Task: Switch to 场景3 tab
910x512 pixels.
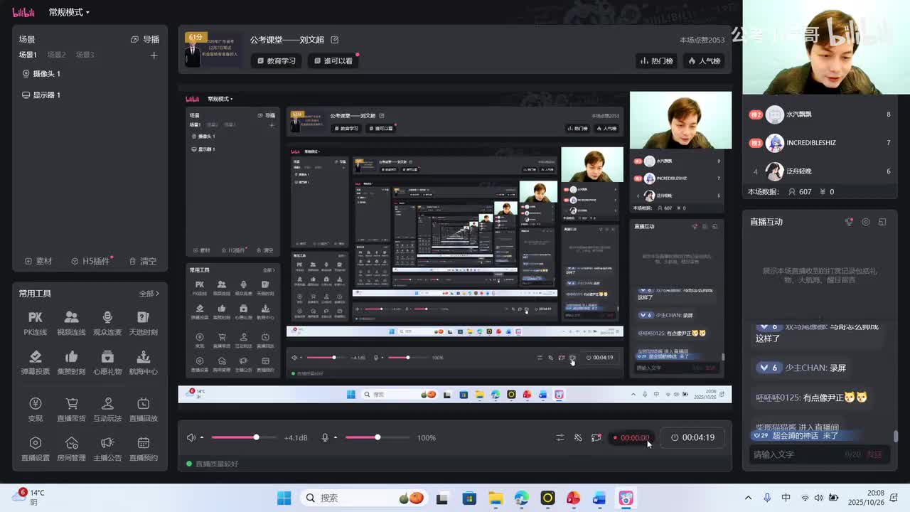Action: pos(85,55)
